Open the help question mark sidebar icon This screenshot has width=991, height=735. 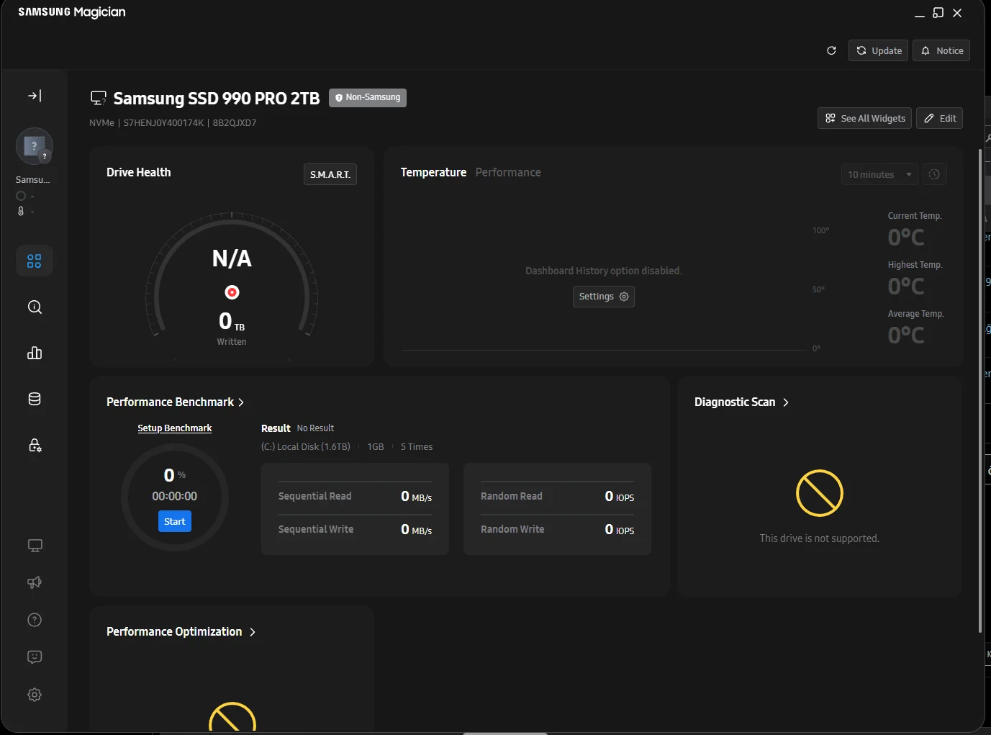pyautogui.click(x=35, y=620)
